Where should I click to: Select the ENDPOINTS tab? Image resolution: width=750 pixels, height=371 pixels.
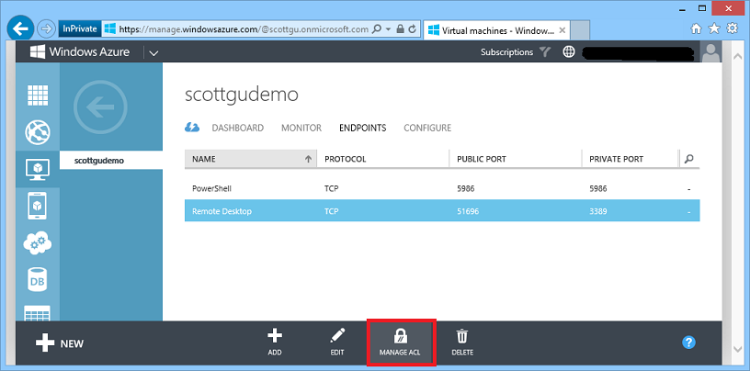(362, 129)
